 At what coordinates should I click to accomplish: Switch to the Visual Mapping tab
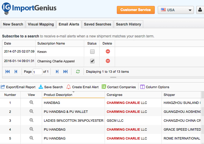pyautogui.click(x=41, y=24)
